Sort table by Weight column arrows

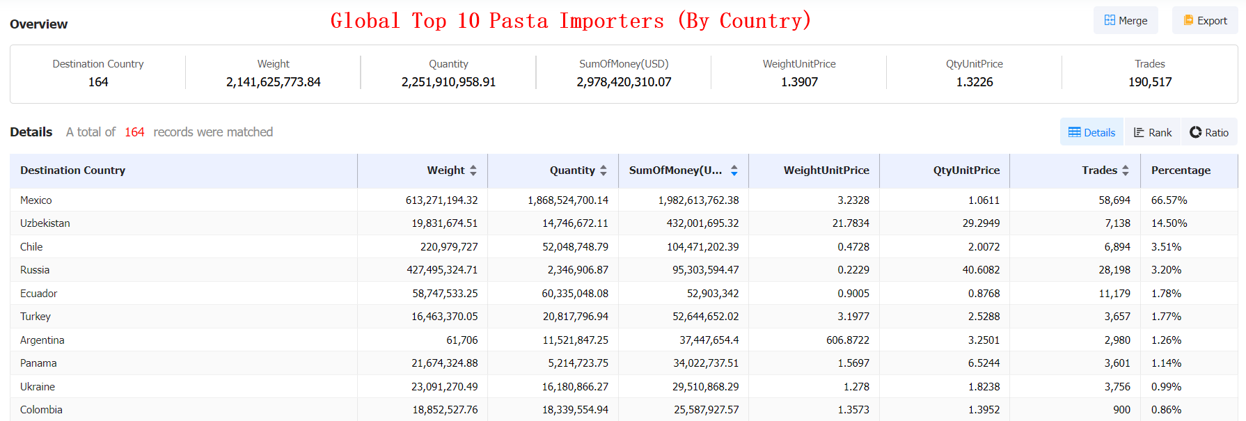coord(473,170)
